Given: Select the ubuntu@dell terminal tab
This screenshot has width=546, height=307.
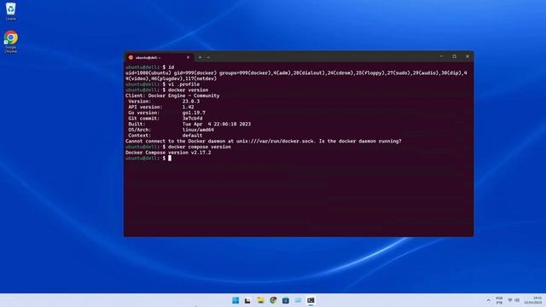Looking at the screenshot, I should point(160,57).
